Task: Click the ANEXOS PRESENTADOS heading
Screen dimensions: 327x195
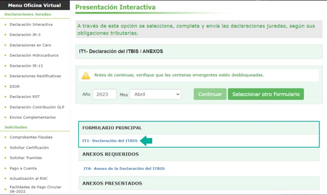Action: tap(112, 183)
